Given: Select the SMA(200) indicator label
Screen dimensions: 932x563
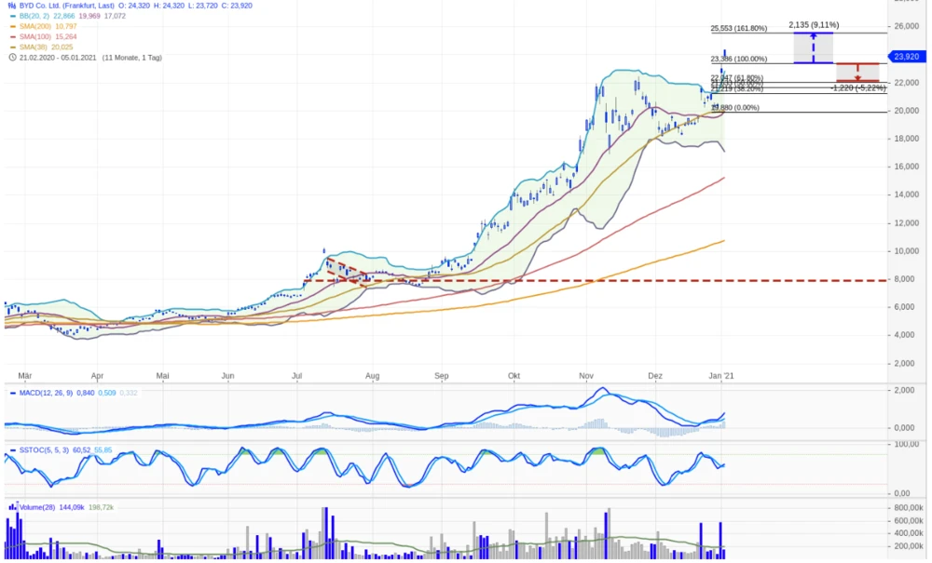Looking at the screenshot, I should tap(39, 27).
